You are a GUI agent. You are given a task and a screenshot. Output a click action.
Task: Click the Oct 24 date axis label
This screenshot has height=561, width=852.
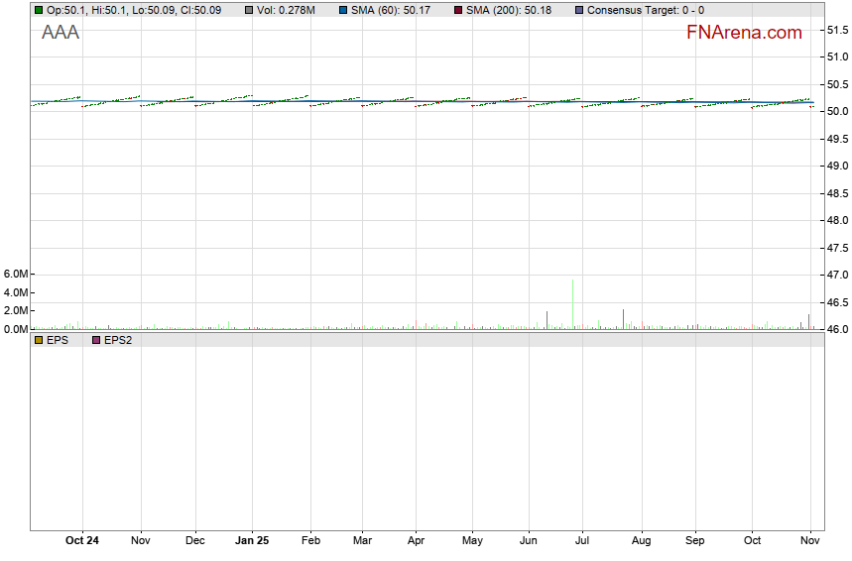(82, 541)
